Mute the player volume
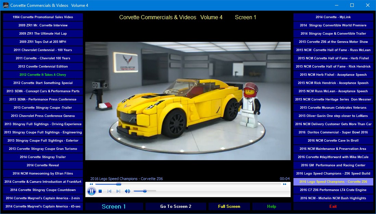The image size is (376, 214). (127, 191)
